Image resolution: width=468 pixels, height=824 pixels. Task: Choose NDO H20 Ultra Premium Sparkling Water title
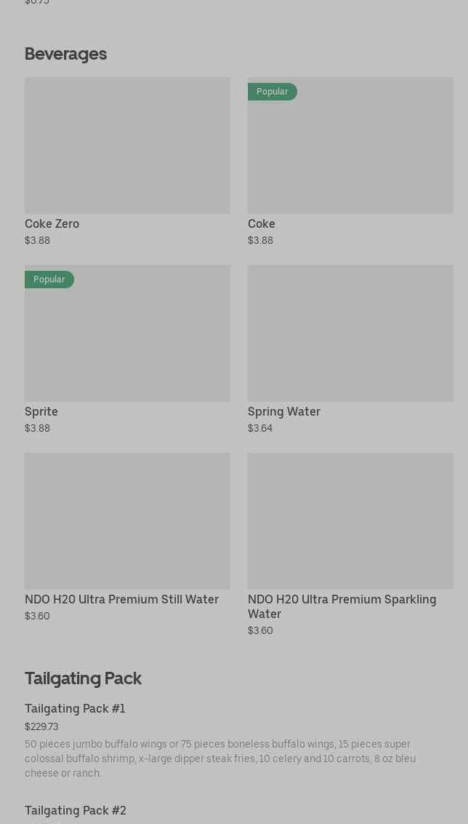pyautogui.click(x=342, y=606)
